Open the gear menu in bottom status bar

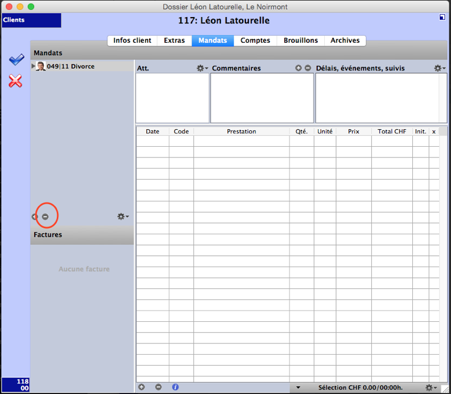click(431, 388)
